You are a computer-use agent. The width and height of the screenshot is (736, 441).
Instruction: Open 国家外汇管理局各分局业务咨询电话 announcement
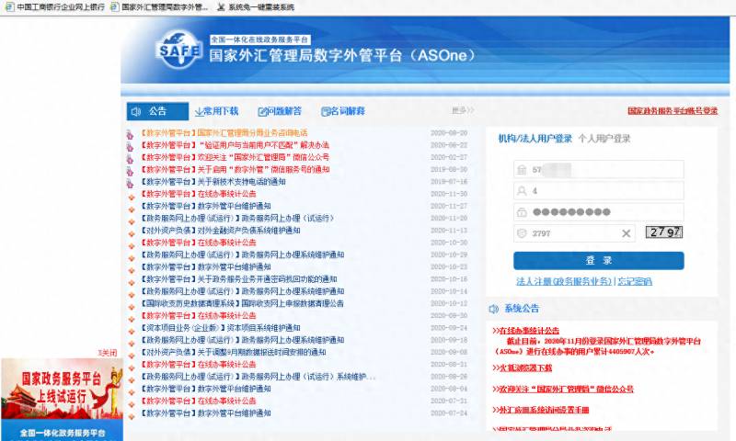click(x=224, y=133)
